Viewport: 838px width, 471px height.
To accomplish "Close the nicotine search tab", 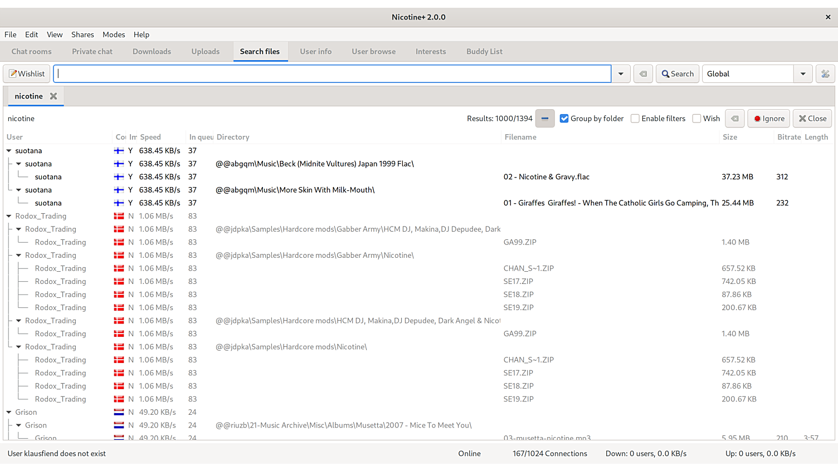I will coord(53,96).
